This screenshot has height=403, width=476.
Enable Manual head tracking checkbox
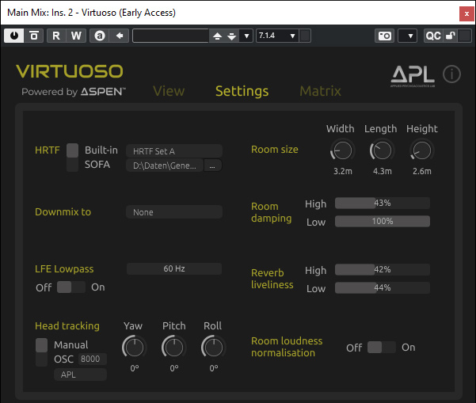(42, 345)
